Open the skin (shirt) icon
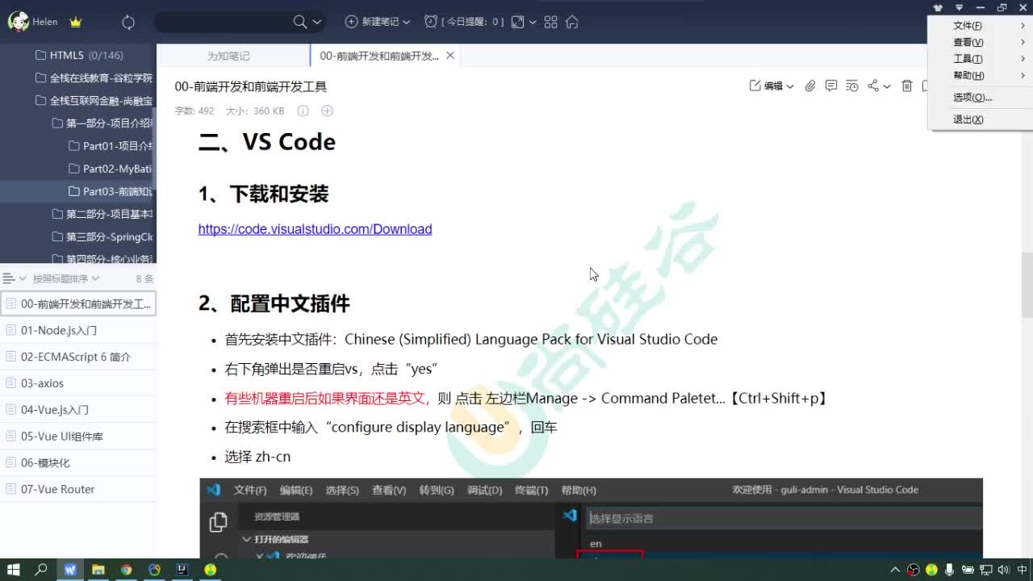The width and height of the screenshot is (1033, 581). tap(938, 8)
